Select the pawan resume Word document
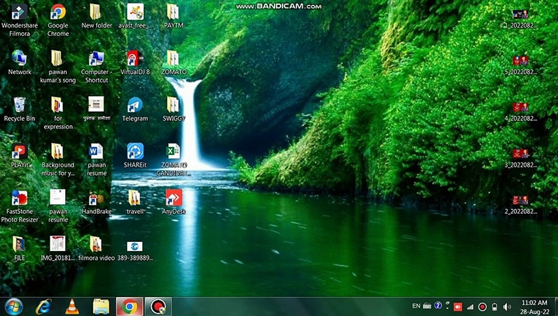Viewport: 558px width, 316px height. [97, 160]
